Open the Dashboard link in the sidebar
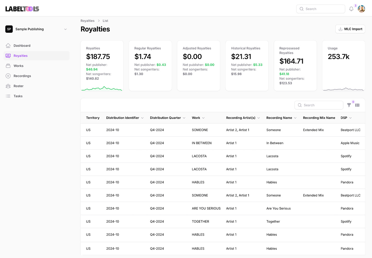 [x=22, y=45]
